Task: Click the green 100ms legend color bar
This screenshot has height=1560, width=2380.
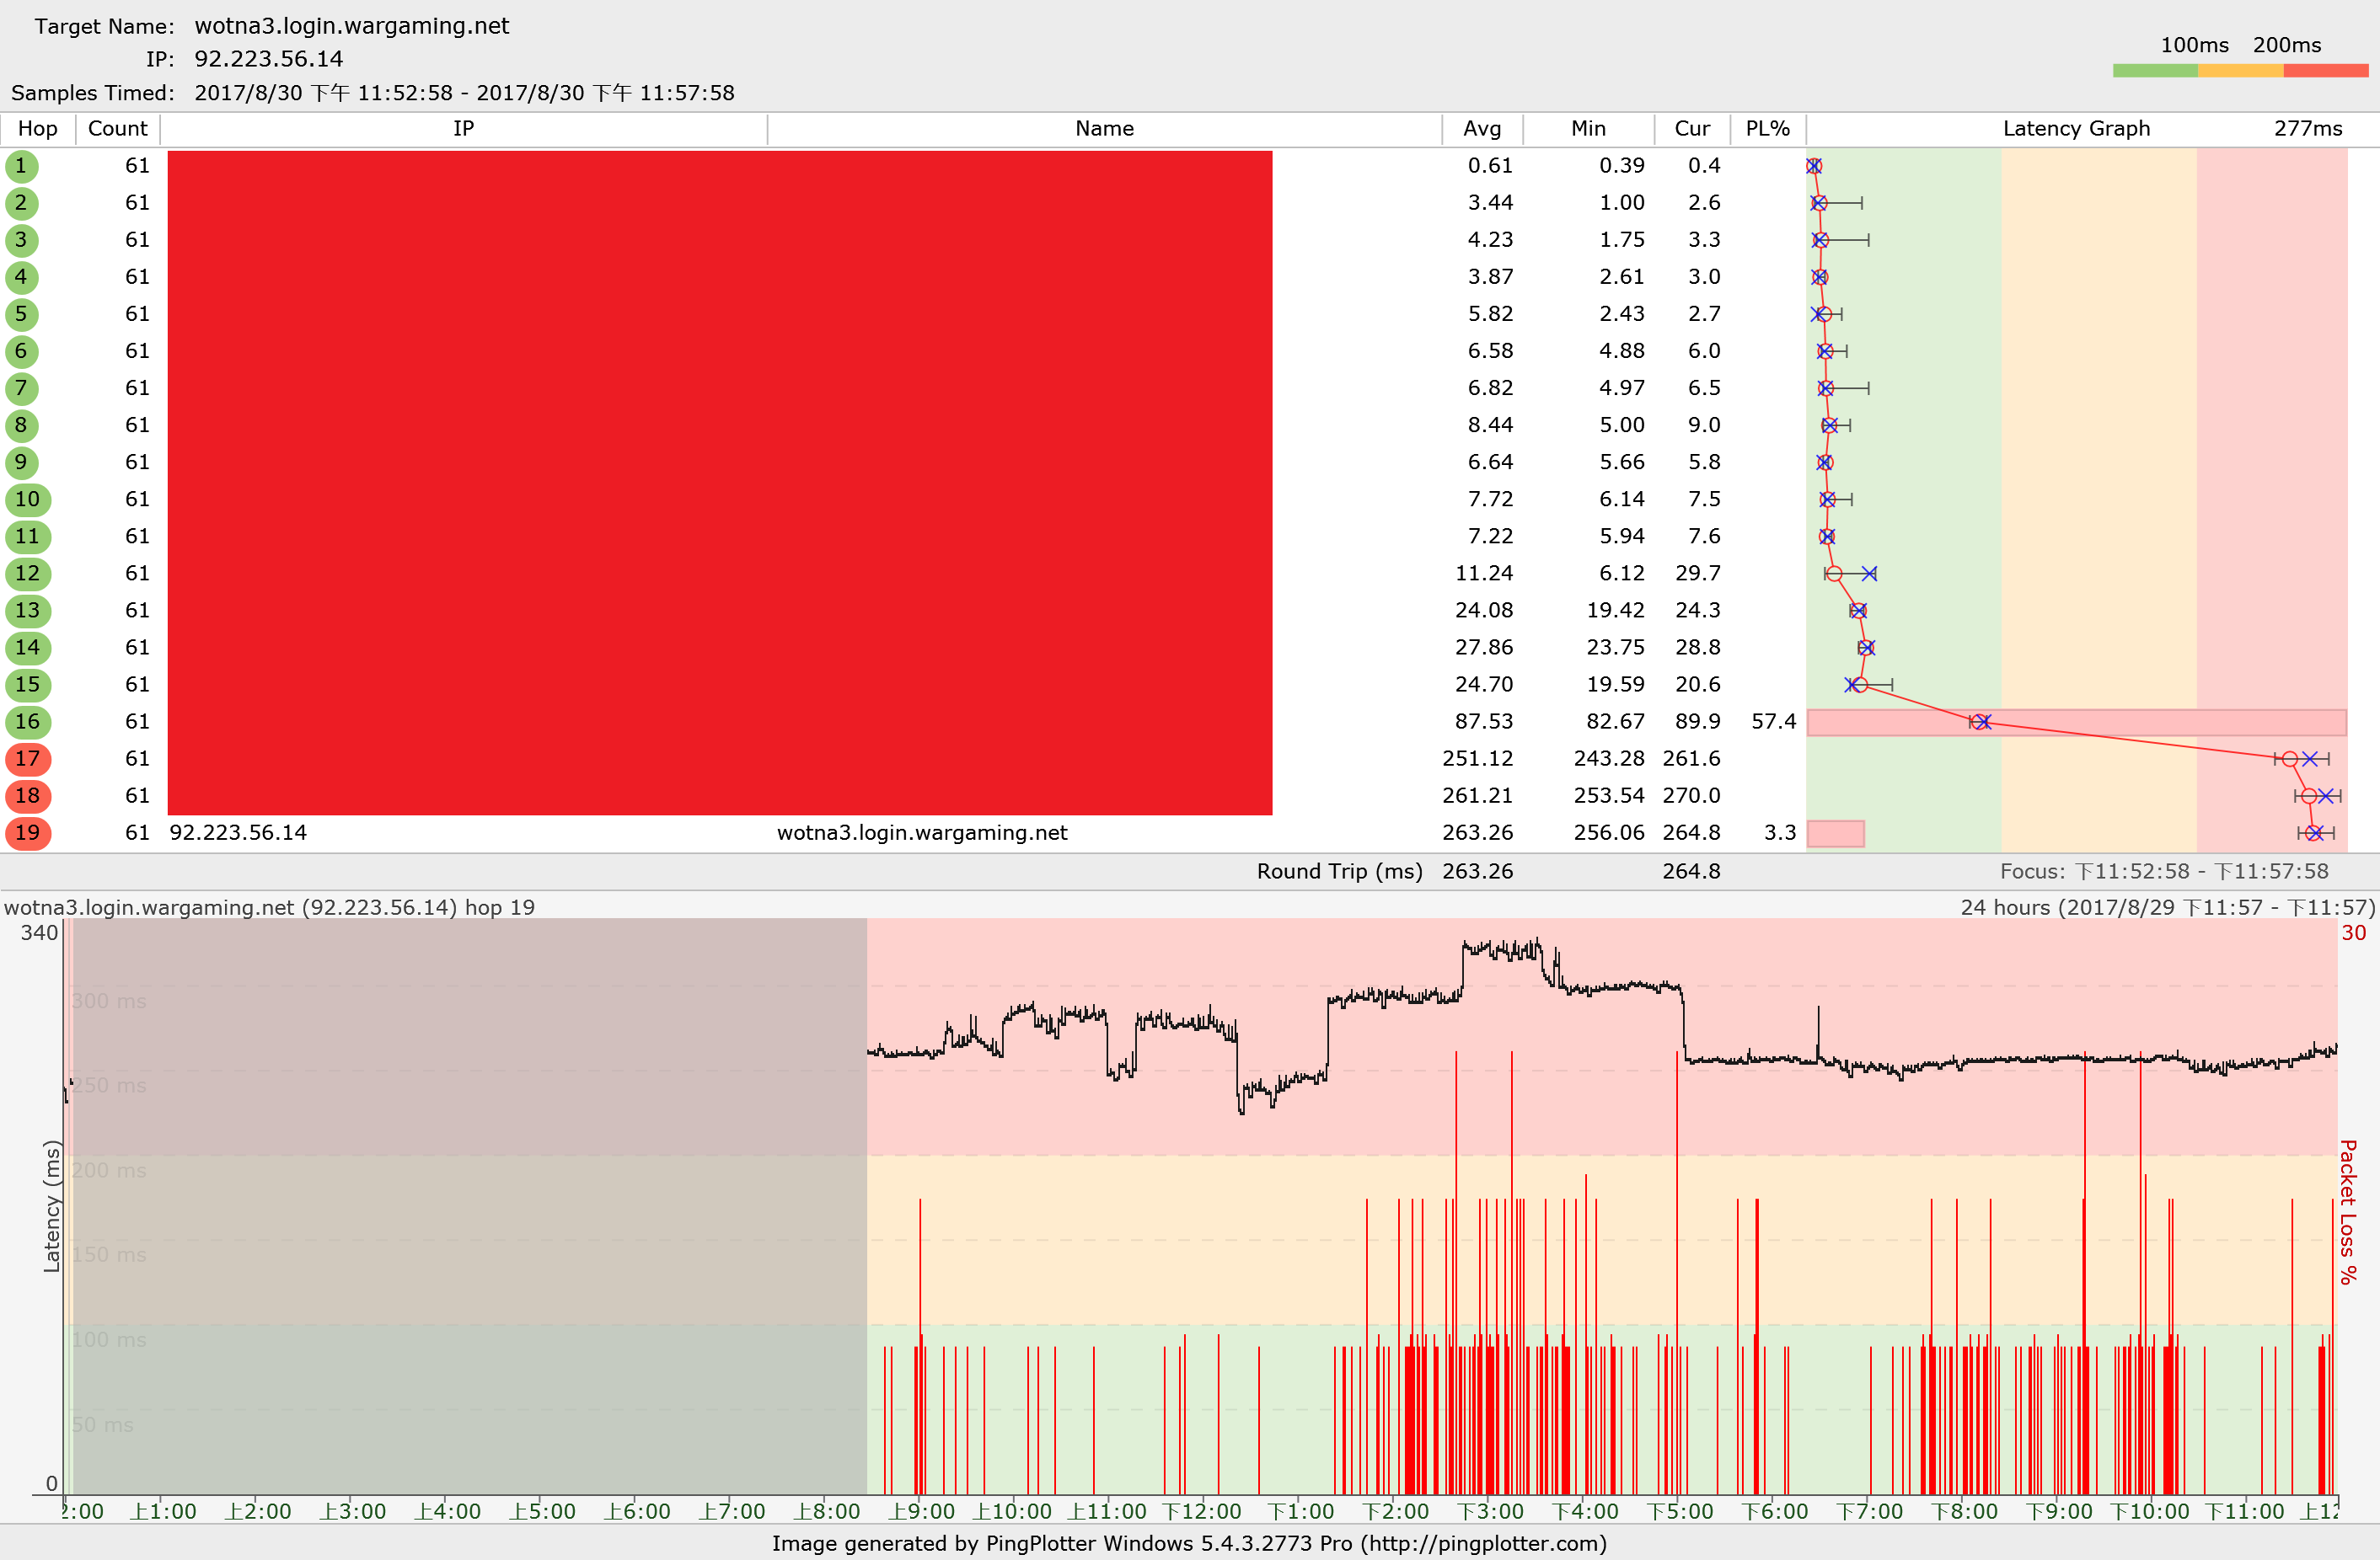Action: (x=2155, y=71)
